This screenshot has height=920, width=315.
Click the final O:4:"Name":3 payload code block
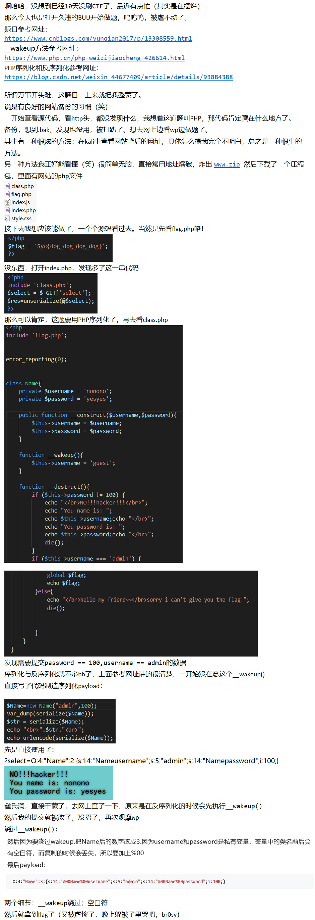coord(160,881)
